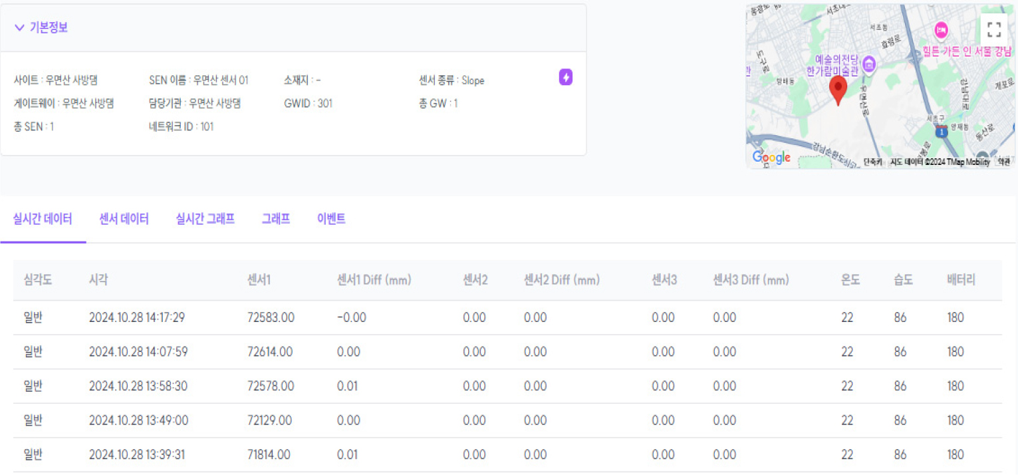Toggle fullscreen view on the map
This screenshot has width=1018, height=475.
coord(994,29)
